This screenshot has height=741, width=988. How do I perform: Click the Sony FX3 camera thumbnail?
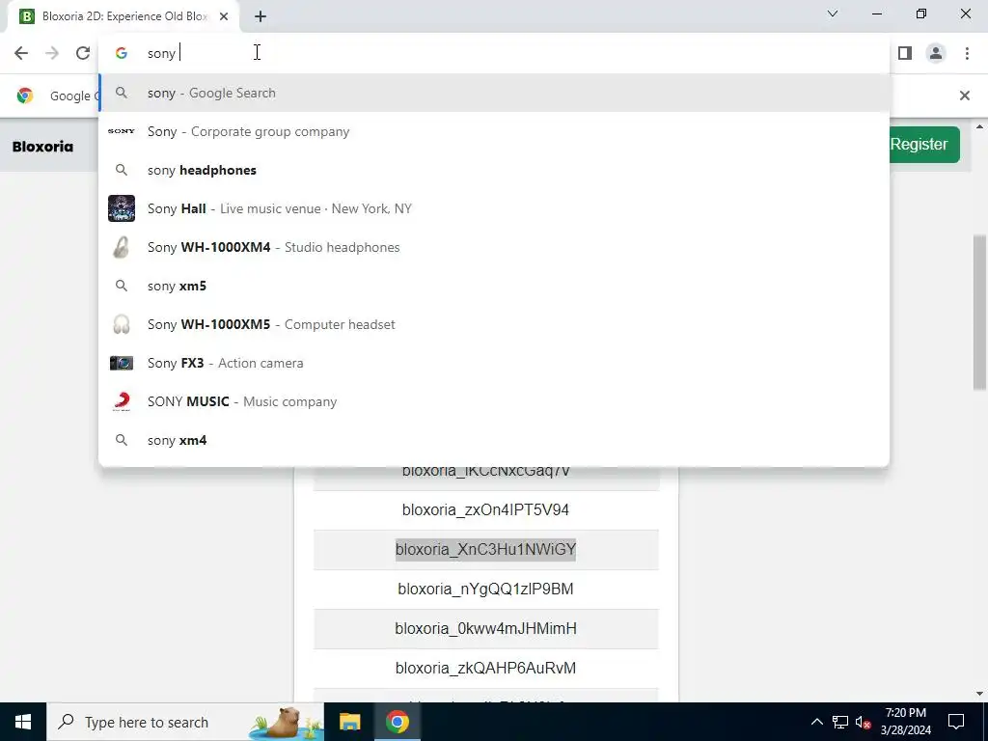point(121,363)
